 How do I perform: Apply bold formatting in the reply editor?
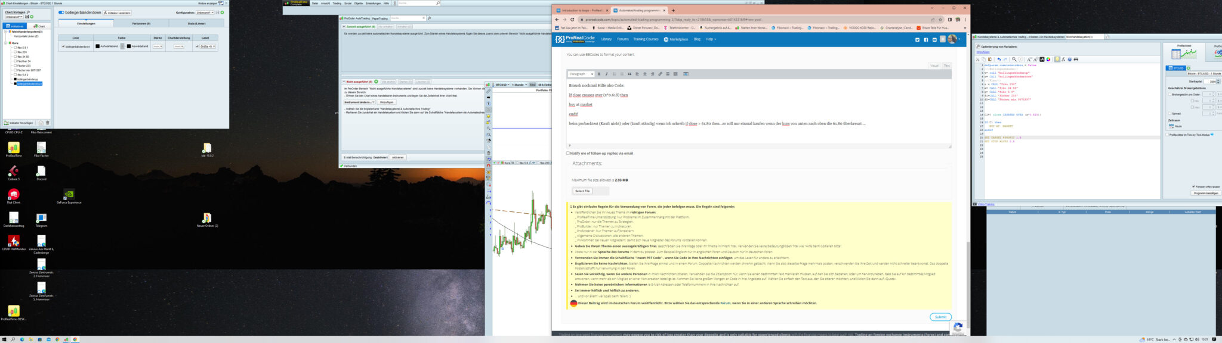point(599,74)
